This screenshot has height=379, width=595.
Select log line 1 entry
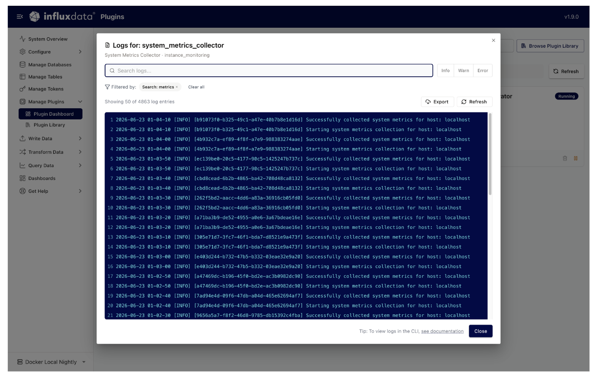point(296,119)
